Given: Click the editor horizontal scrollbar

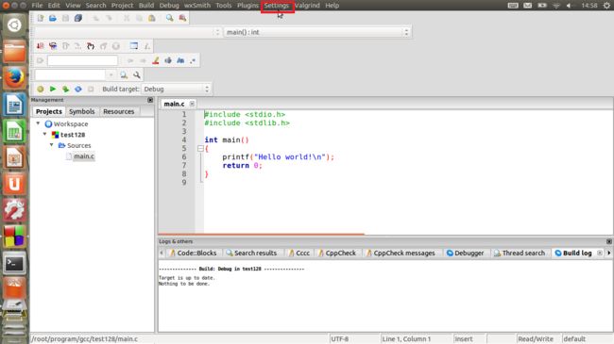Looking at the screenshot, I should coord(261,235).
